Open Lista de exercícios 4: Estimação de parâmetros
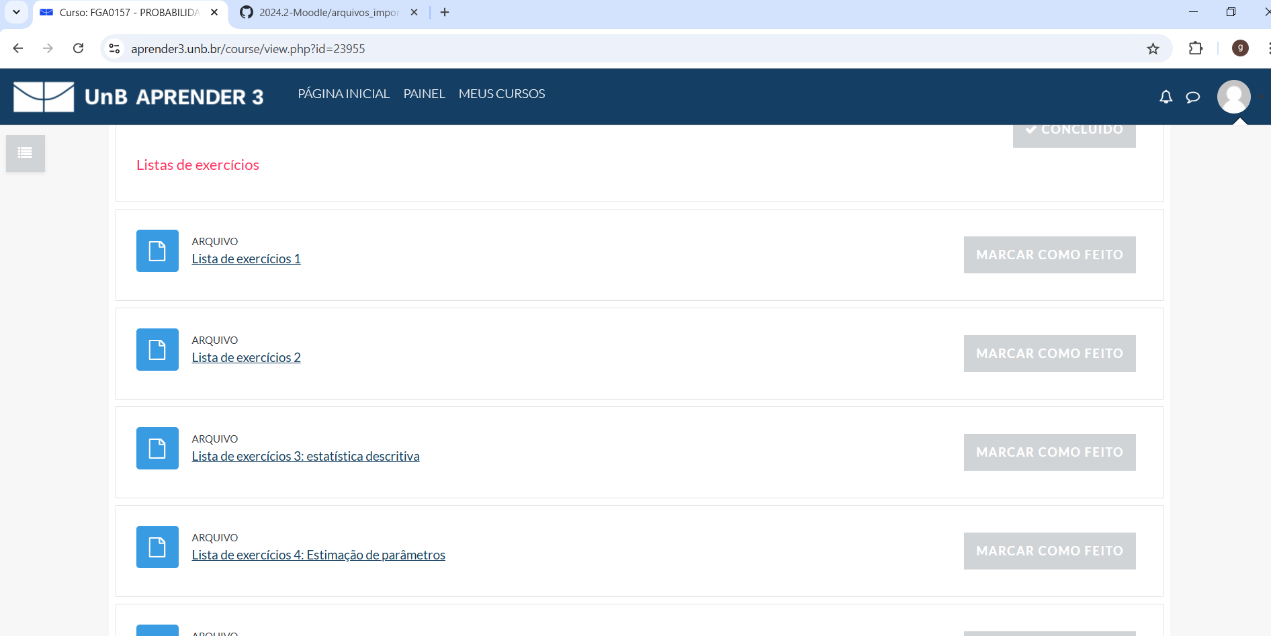This screenshot has height=636, width=1271. pyautogui.click(x=318, y=555)
